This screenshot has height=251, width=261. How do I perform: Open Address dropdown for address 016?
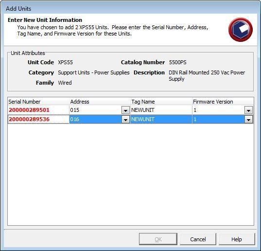point(125,120)
